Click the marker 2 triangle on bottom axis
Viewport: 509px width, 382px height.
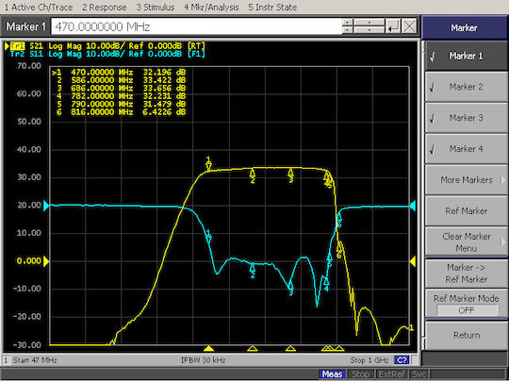tap(253, 349)
